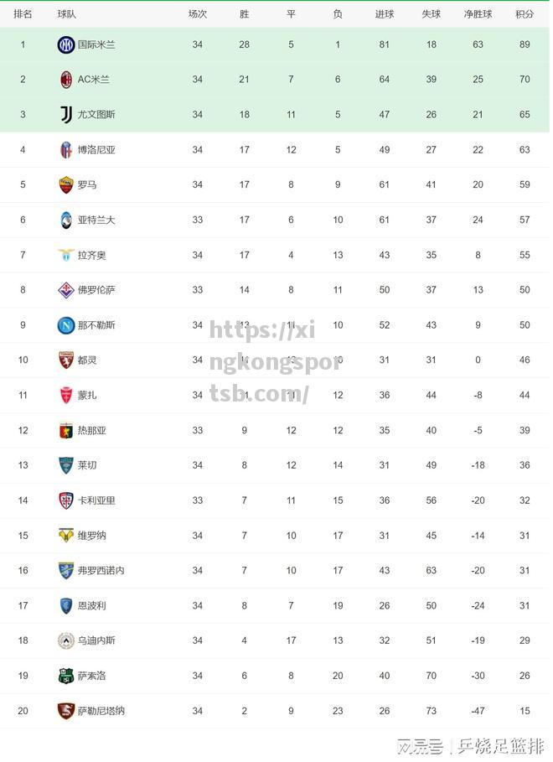553x762 pixels.
Task: Open the 萨勒尼塔纳 team link
Action: click(101, 711)
